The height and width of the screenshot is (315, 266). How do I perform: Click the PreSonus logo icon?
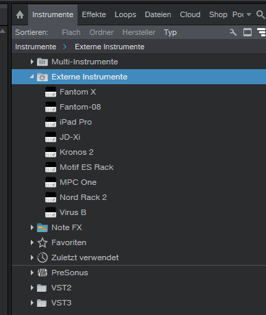43,273
